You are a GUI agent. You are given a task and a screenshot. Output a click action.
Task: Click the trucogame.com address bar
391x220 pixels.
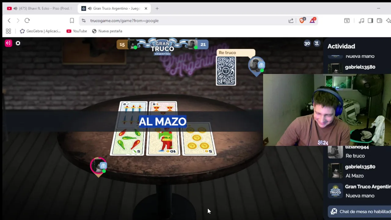183,20
